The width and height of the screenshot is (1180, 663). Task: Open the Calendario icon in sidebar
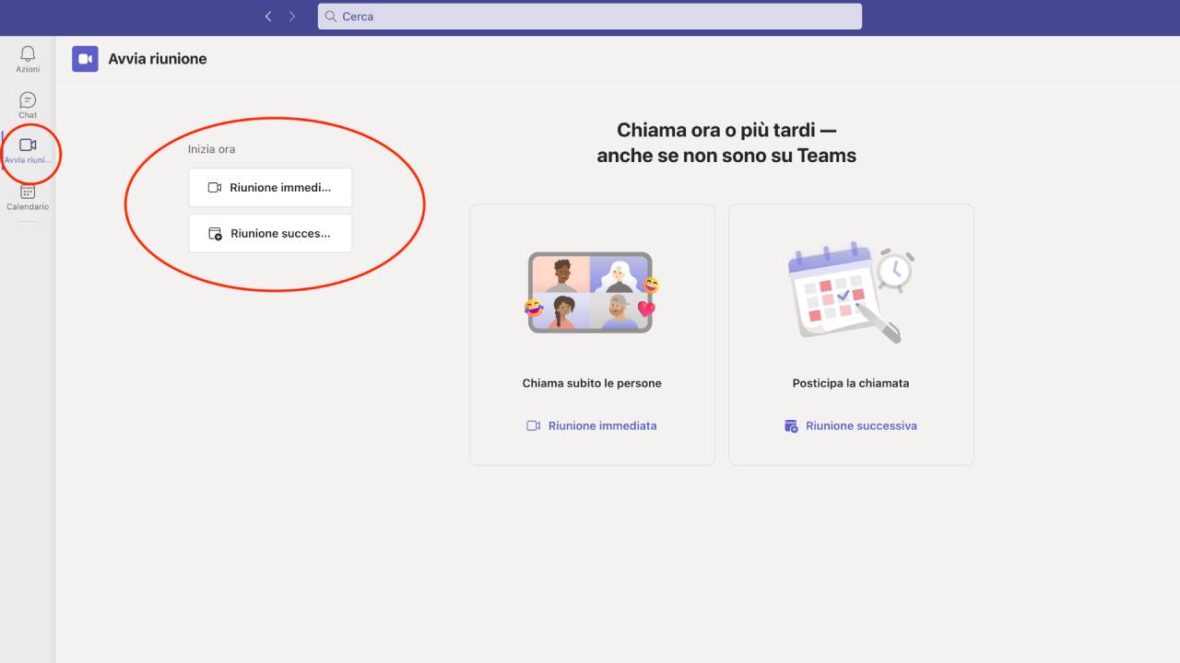pyautogui.click(x=28, y=192)
